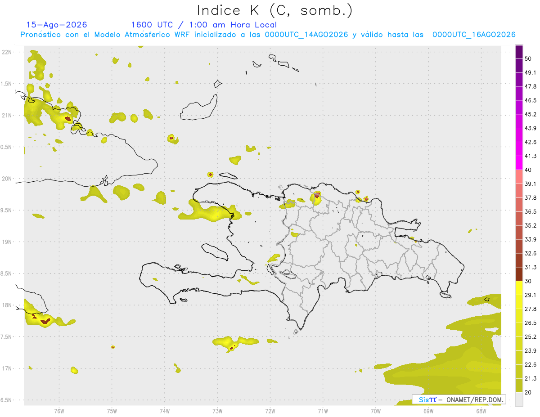
Task: Click the "68W" longitude label
Action: click(x=481, y=411)
